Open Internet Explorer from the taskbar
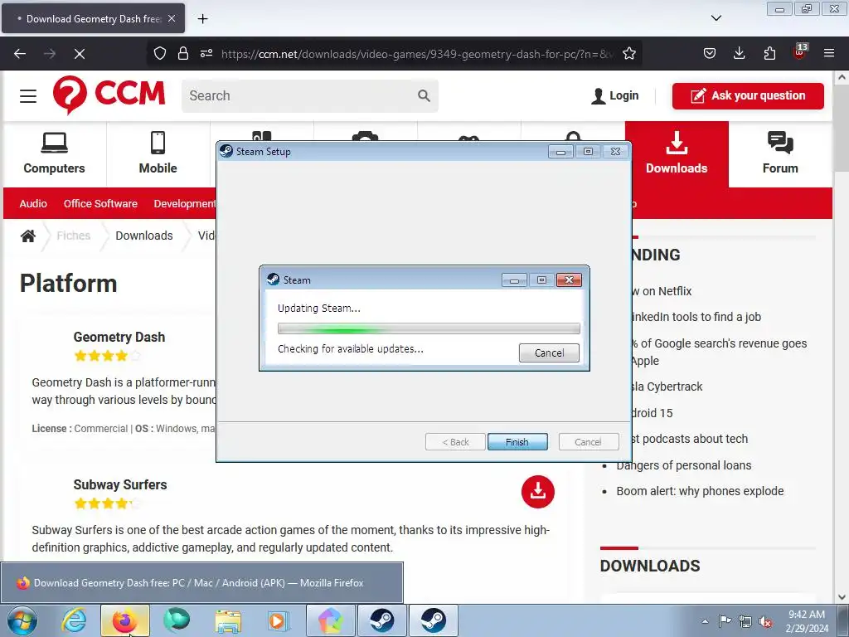 [74, 620]
